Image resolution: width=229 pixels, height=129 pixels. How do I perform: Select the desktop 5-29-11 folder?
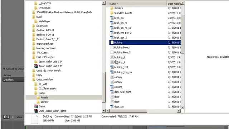click(x=45, y=35)
